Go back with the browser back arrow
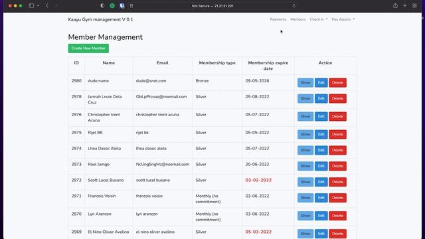This screenshot has width=425, height=239. pos(47,6)
